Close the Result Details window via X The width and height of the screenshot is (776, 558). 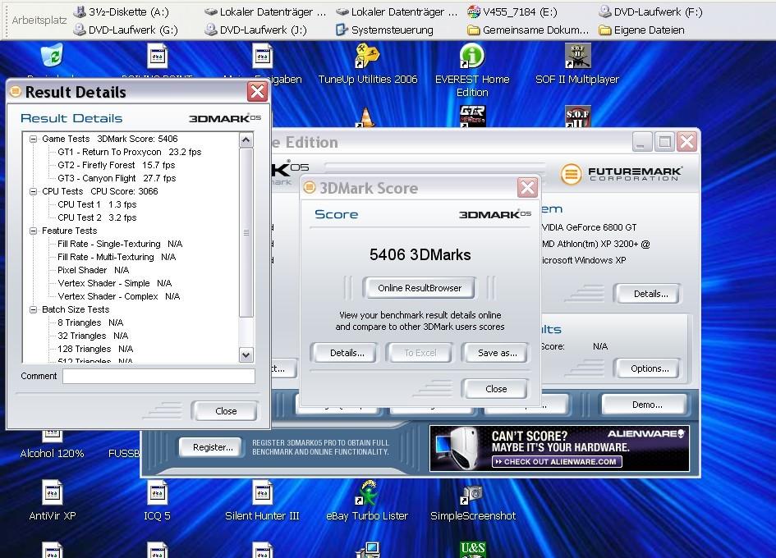[257, 92]
